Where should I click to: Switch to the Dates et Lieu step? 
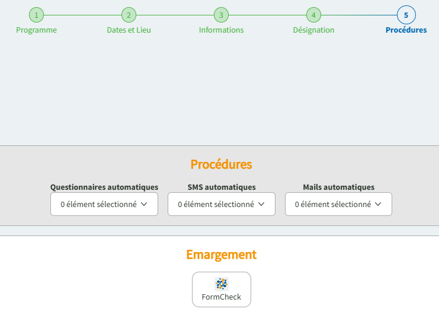coord(129,30)
